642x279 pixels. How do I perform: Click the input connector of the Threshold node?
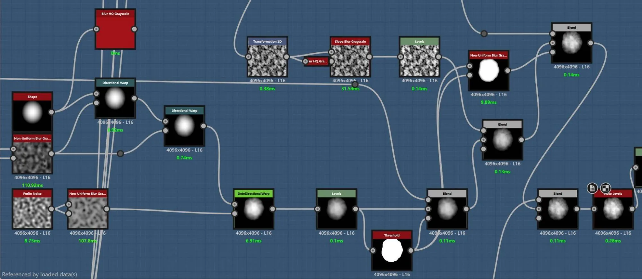coord(373,250)
